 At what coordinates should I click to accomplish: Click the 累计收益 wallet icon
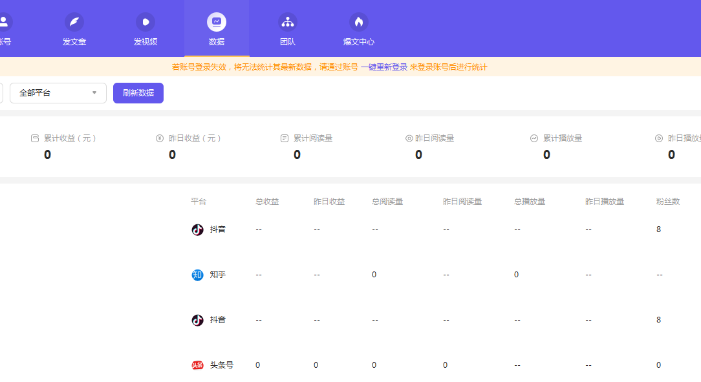(x=35, y=138)
